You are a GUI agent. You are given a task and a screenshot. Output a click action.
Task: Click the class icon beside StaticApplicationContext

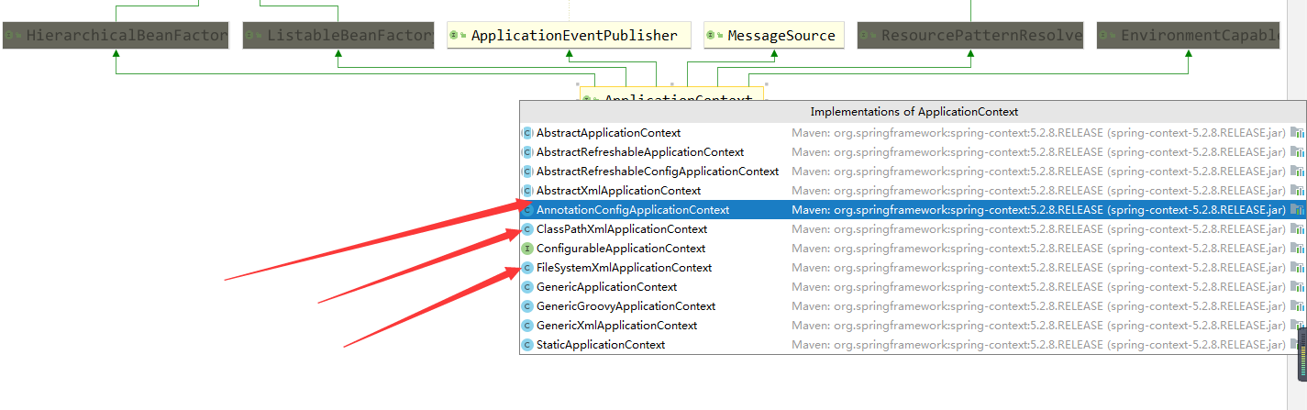(x=527, y=345)
